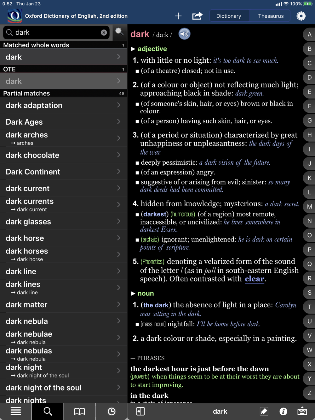
Task: Open 'Dark Ages' entry
Action: [x=63, y=122]
